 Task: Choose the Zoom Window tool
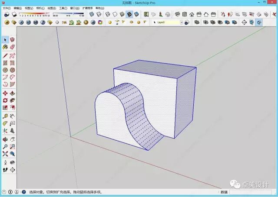(x=12, y=147)
